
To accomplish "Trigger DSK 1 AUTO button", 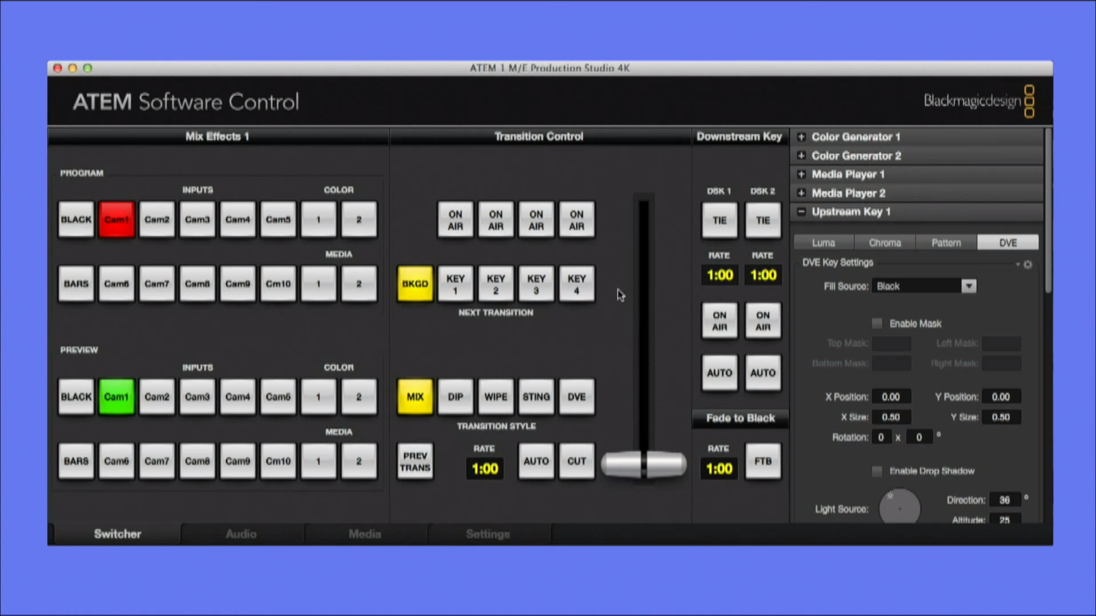I will pyautogui.click(x=719, y=373).
